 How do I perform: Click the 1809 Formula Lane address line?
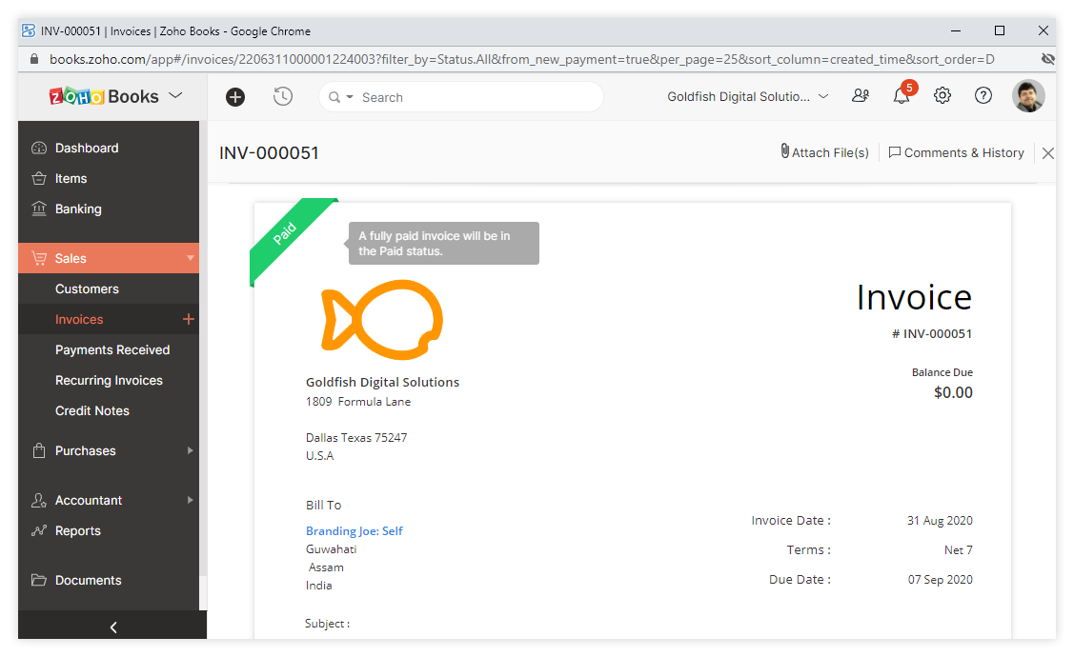[x=358, y=402]
